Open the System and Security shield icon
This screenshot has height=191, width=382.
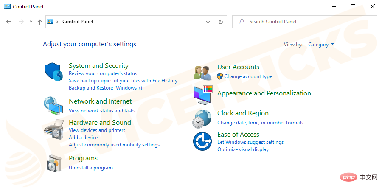pos(53,72)
